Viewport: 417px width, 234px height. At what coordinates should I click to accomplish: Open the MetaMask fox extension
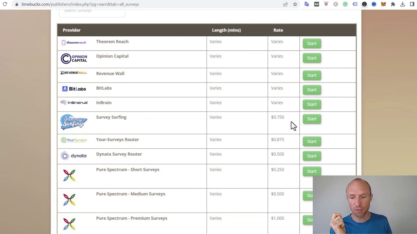point(383,4)
